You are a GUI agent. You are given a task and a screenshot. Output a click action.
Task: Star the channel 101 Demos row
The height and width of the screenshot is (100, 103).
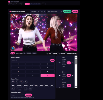coord(73,75)
